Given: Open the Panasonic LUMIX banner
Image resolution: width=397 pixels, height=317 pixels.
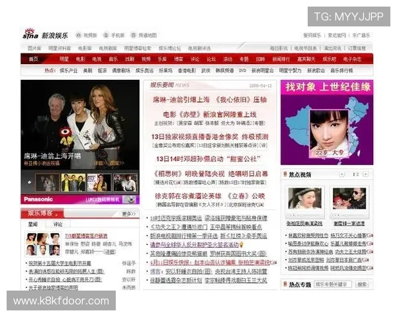Looking at the screenshot, I should tap(80, 199).
